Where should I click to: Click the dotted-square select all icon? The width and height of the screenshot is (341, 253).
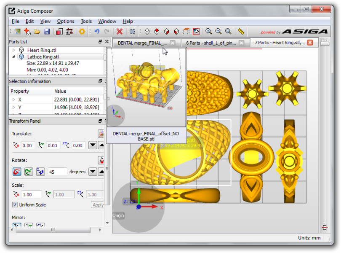(132, 32)
